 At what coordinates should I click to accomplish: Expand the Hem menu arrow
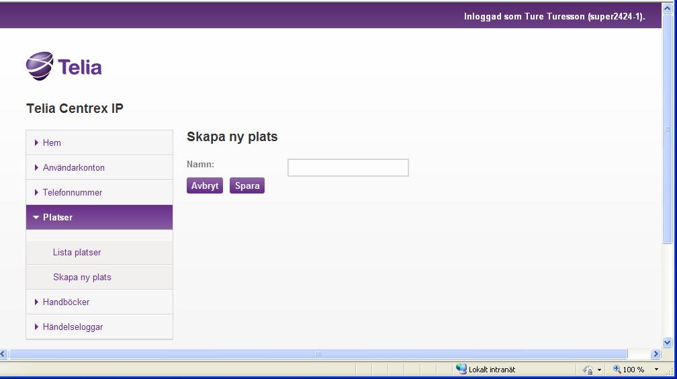(36, 142)
